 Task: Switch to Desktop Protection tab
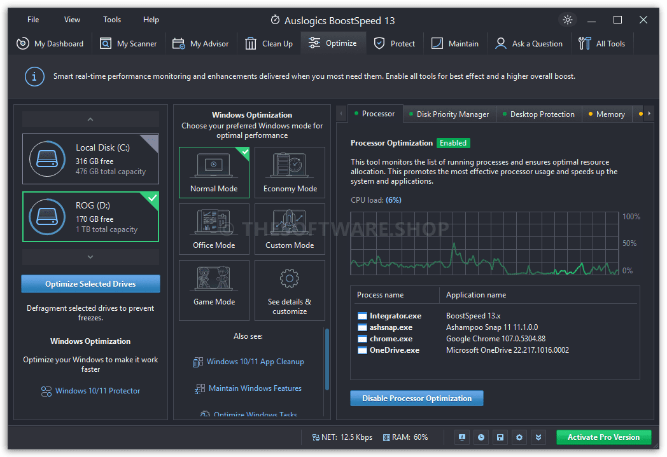(539, 114)
